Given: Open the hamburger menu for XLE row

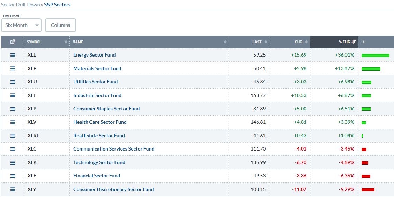Looking at the screenshot, I should tap(13, 55).
